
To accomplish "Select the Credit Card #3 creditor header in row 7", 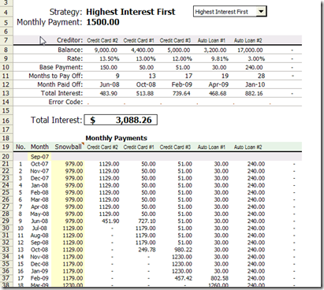I will coord(175,40).
